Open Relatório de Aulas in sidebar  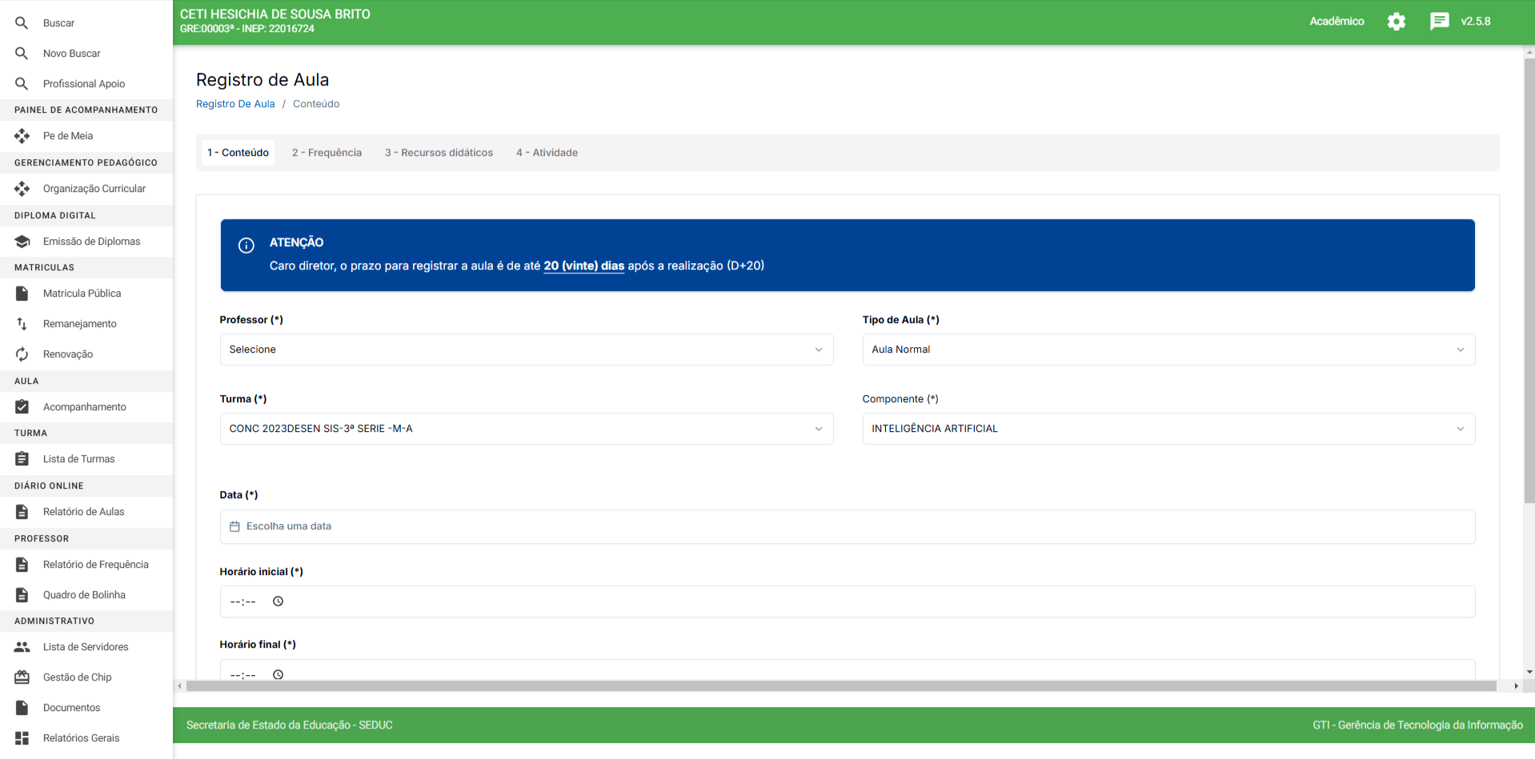[x=83, y=512]
